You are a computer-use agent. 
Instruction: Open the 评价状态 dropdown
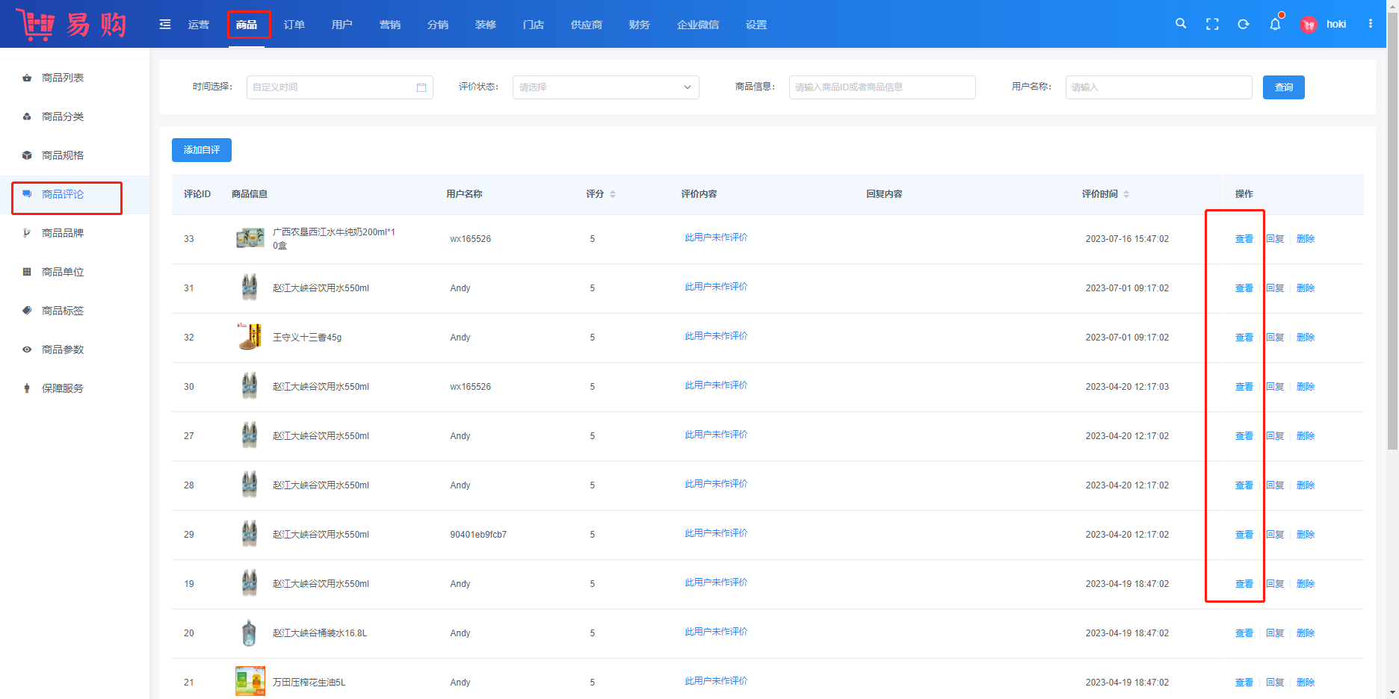(x=605, y=87)
